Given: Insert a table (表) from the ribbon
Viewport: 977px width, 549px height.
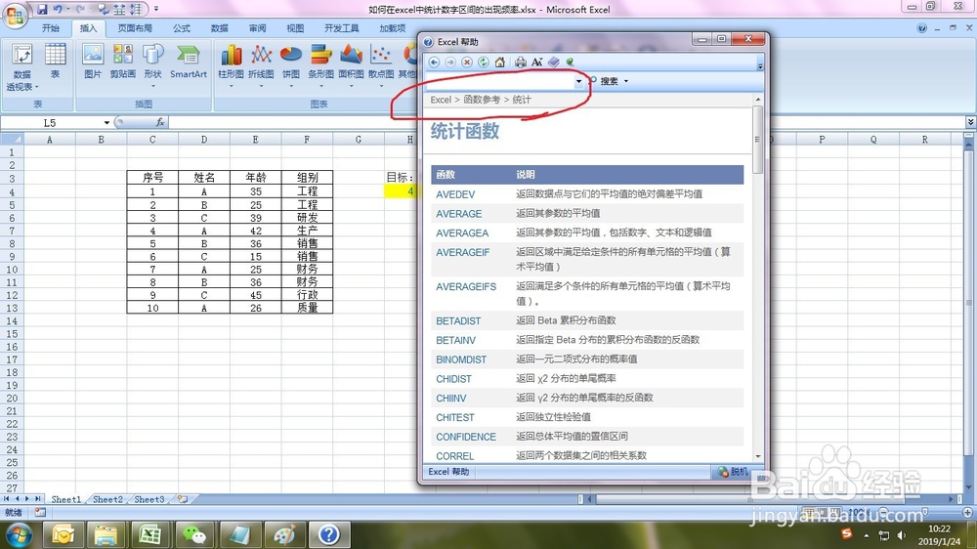Looking at the screenshot, I should tap(55, 62).
